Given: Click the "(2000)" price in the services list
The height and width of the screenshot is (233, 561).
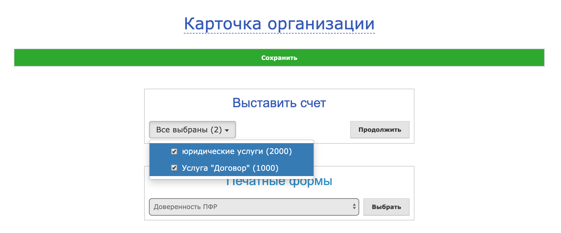Looking at the screenshot, I should point(279,152).
